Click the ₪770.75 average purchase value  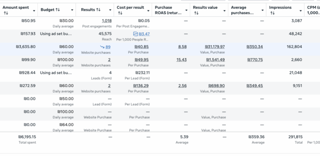(255, 60)
